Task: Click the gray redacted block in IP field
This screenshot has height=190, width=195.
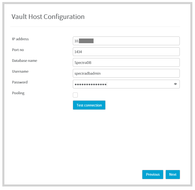Action: pyautogui.click(x=86, y=41)
